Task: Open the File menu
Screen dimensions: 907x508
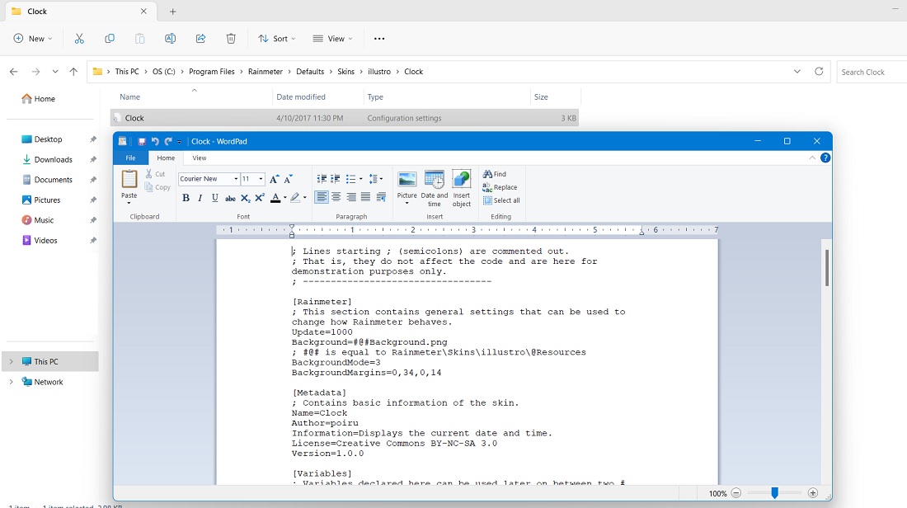Action: pos(130,158)
